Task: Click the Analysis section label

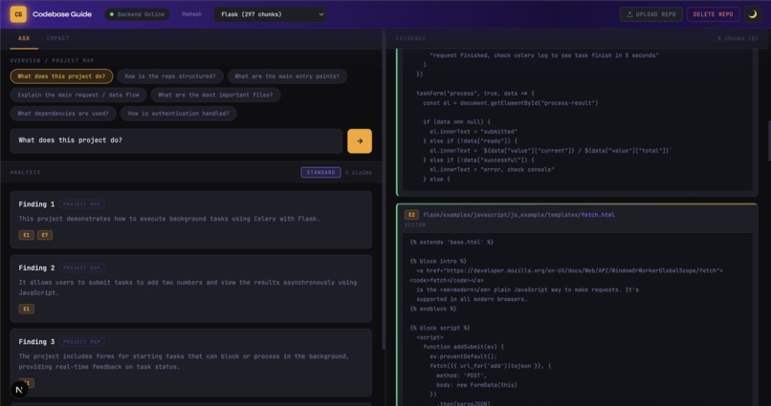Action: [x=26, y=172]
